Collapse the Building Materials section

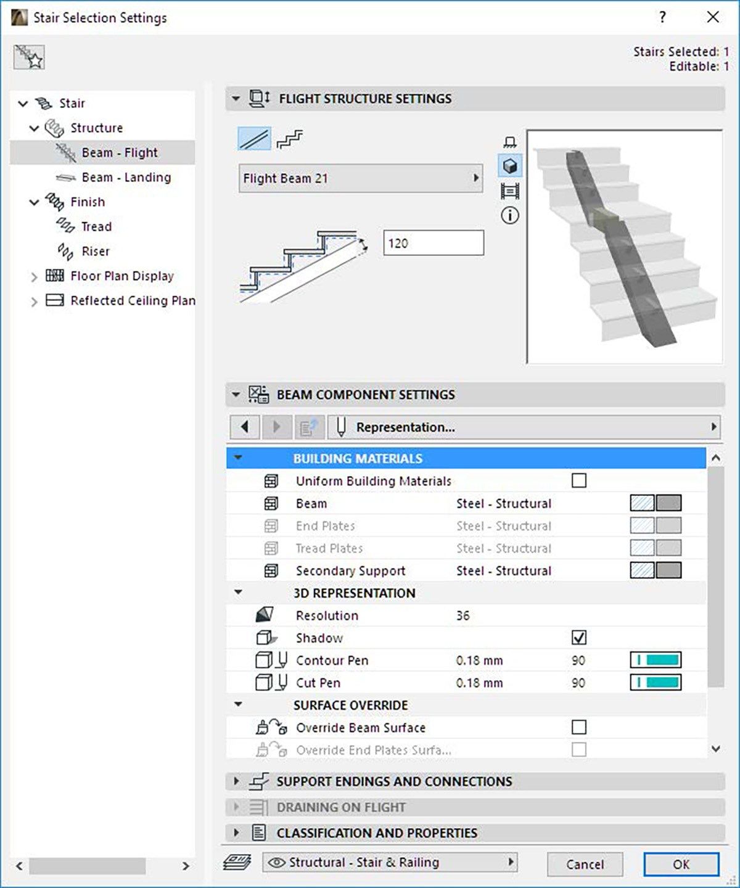click(x=240, y=458)
